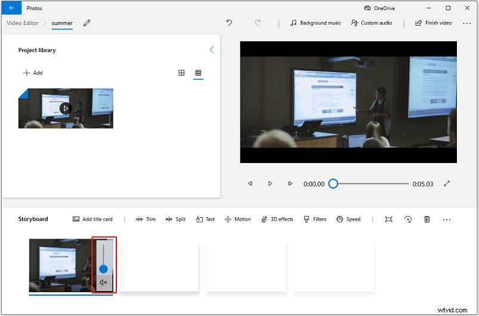479x316 pixels.
Task: Click the clip volume slider knob
Action: (104, 269)
